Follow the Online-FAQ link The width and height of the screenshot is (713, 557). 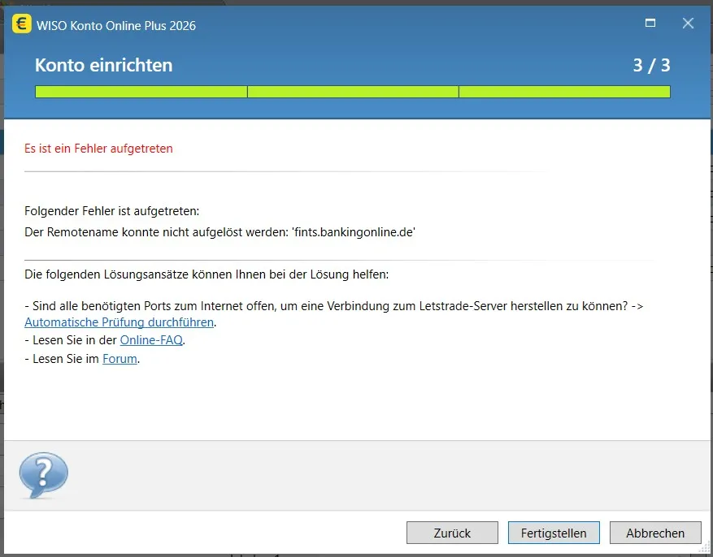(151, 340)
